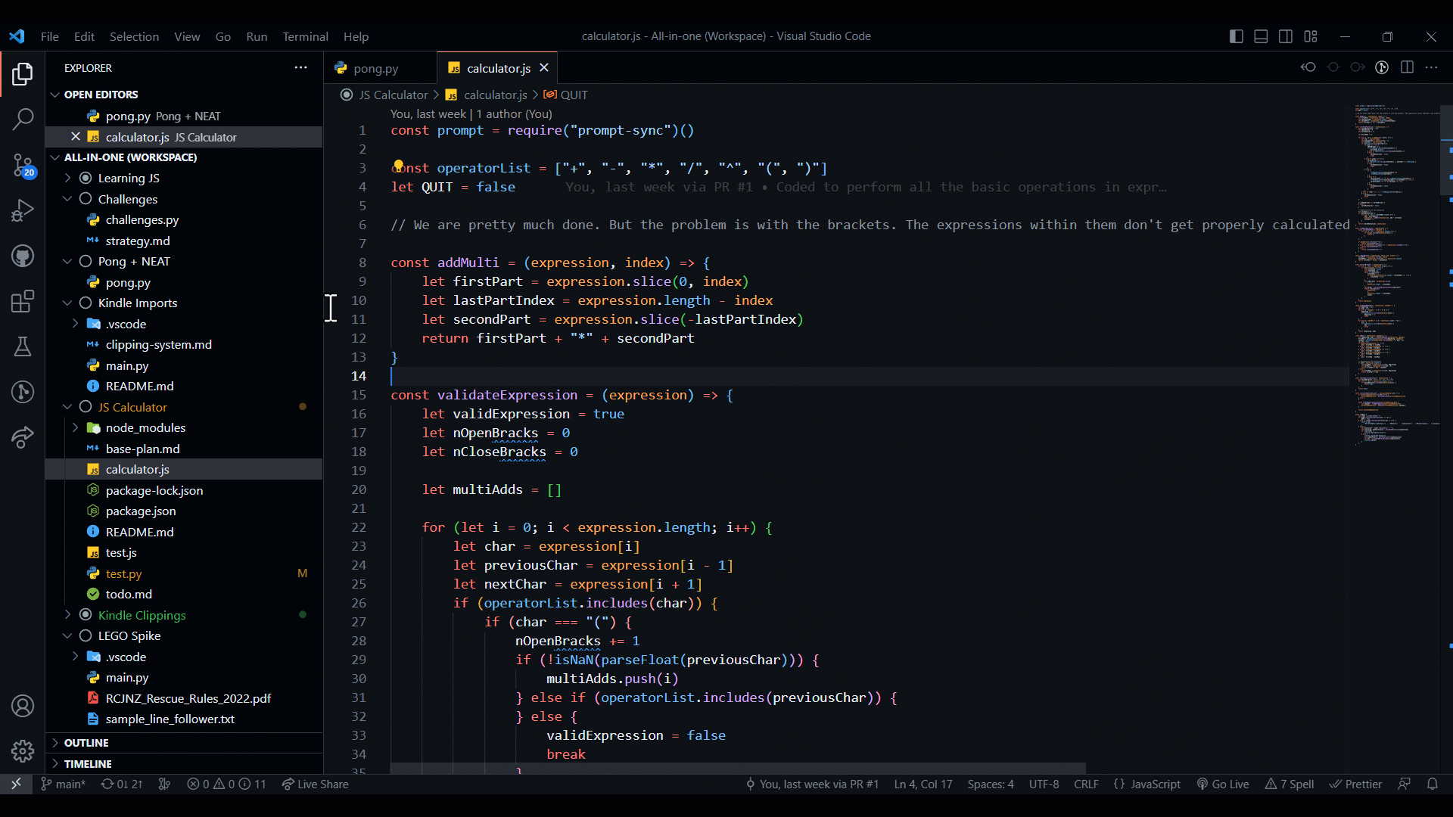This screenshot has height=817, width=1453.
Task: Switch the main* branch in the status bar
Action: (64, 784)
